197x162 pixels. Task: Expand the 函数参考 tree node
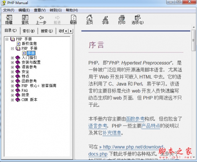point(12,81)
